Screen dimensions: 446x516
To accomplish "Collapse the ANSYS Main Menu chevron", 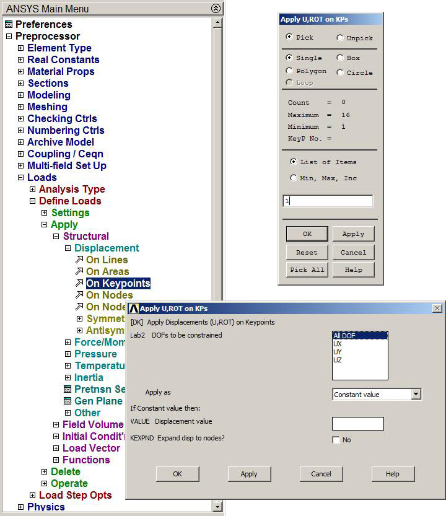I will coord(216,9).
